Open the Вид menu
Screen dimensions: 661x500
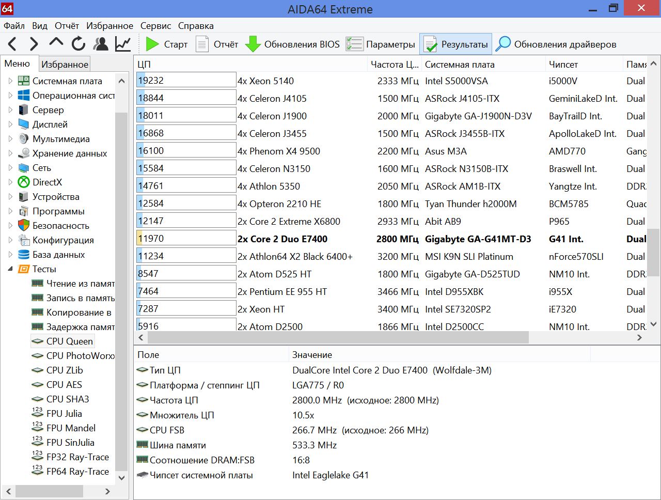coord(40,25)
